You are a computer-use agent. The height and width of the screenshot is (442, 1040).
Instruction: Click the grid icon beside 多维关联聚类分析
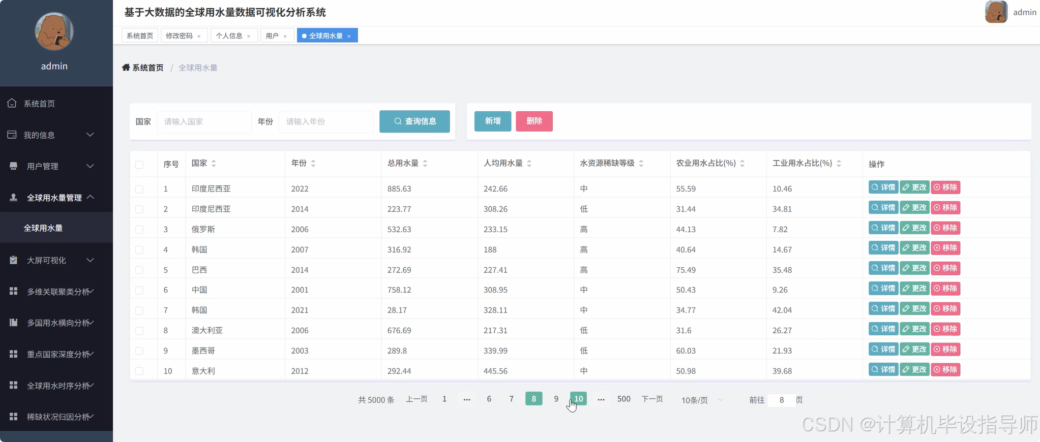click(x=14, y=291)
